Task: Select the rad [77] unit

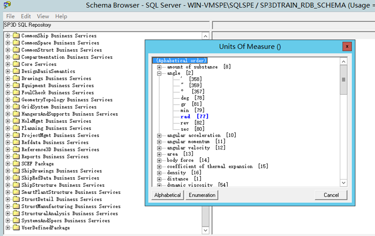Action: 194,116
